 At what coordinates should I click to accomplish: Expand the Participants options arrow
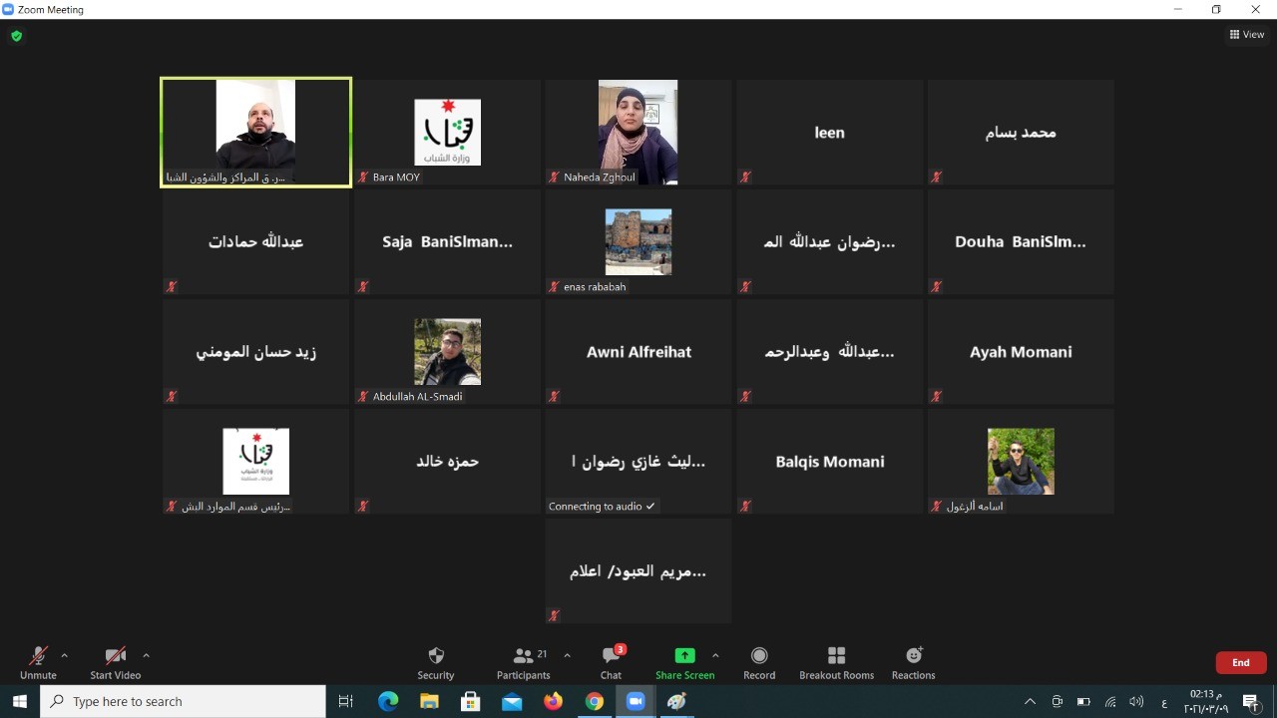pos(567,655)
